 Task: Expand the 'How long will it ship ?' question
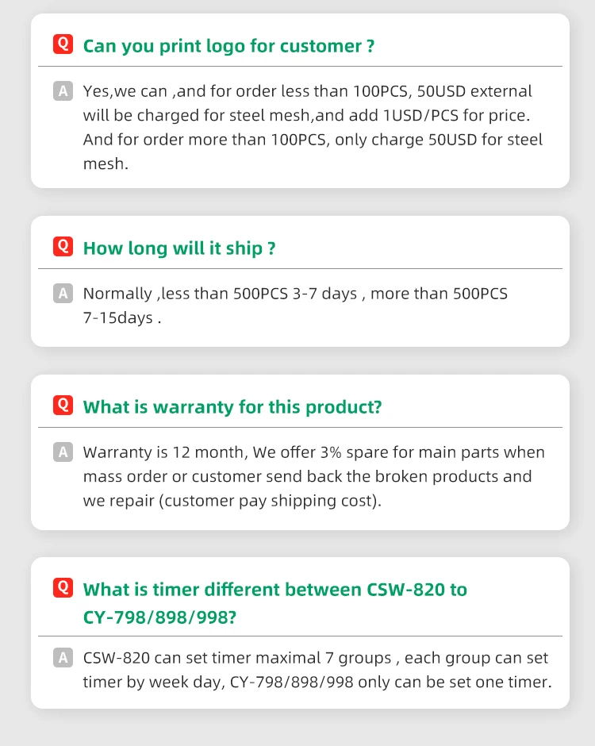coord(179,248)
